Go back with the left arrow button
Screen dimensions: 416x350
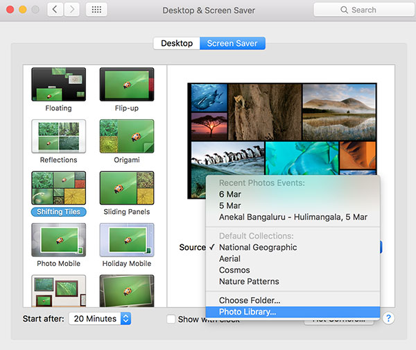55,10
